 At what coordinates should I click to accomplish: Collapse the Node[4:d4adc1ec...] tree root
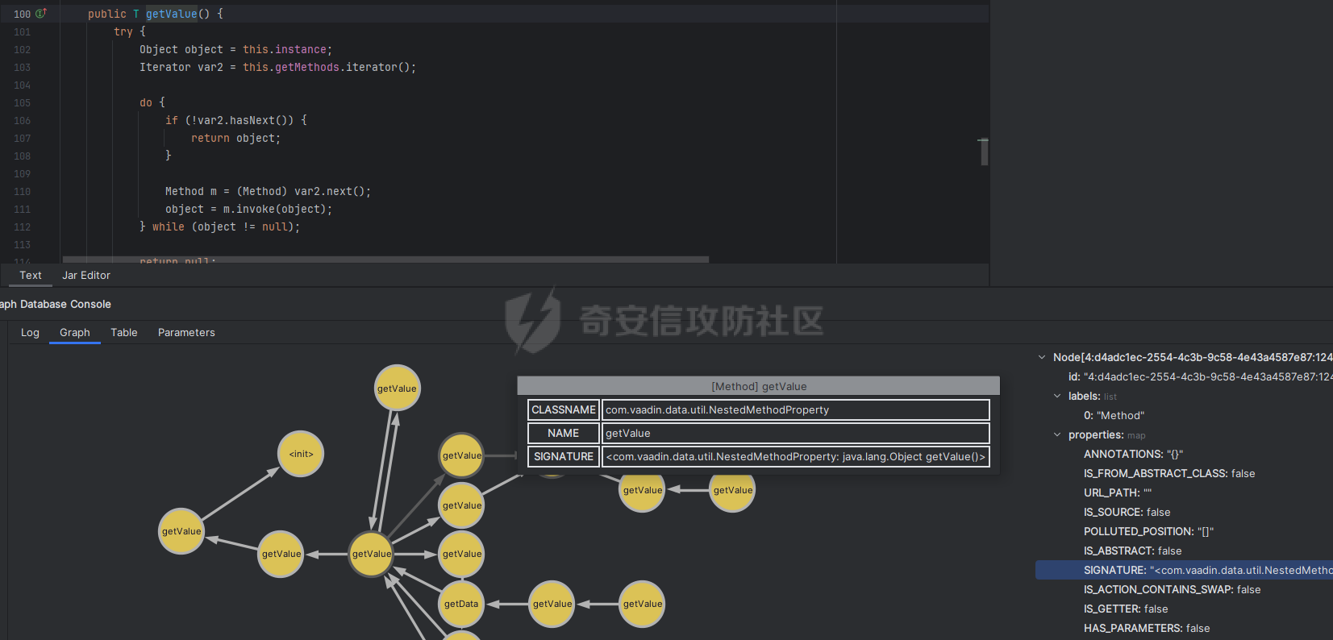pyautogui.click(x=1042, y=357)
